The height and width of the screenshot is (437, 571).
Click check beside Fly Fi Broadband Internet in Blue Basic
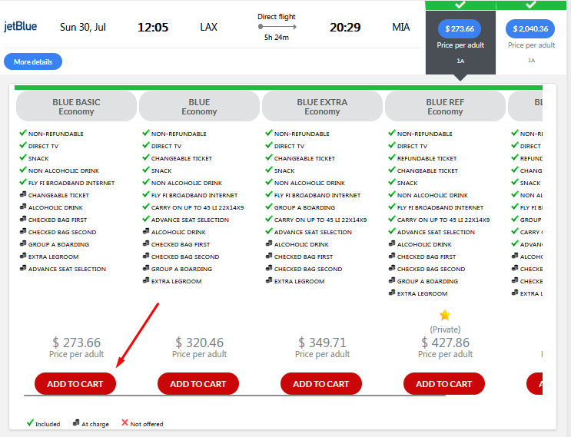pyautogui.click(x=23, y=182)
